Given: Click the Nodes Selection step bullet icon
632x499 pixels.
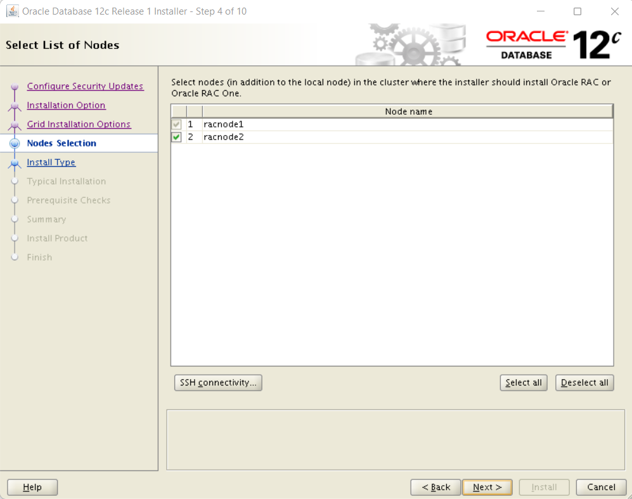Looking at the screenshot, I should [x=15, y=143].
